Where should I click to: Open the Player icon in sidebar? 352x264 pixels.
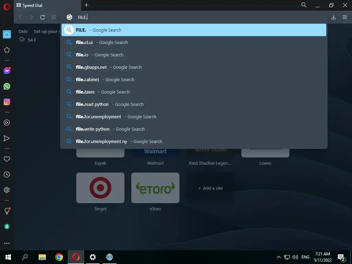pos(7,123)
